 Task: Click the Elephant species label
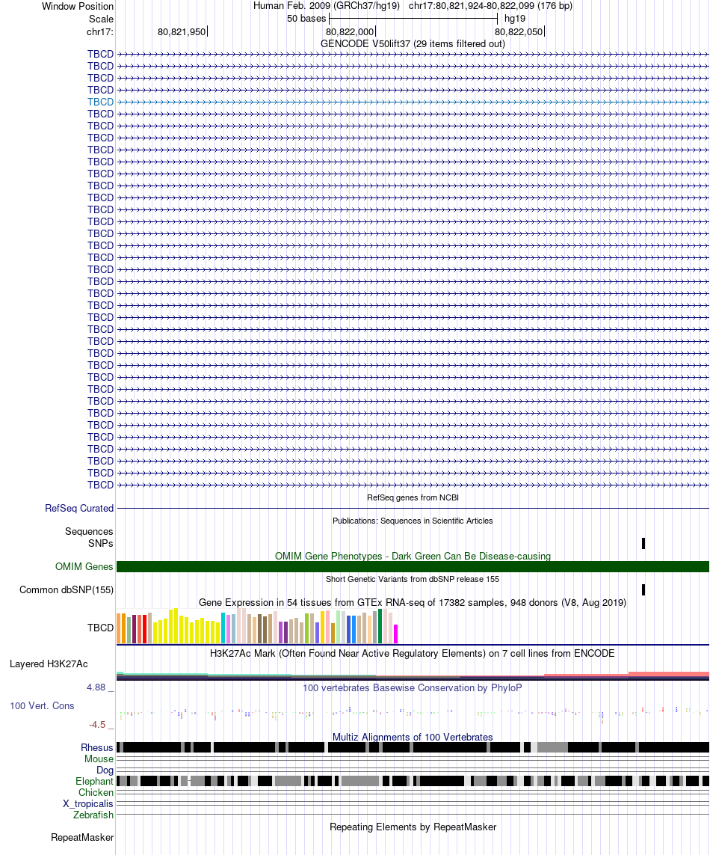[x=94, y=782]
